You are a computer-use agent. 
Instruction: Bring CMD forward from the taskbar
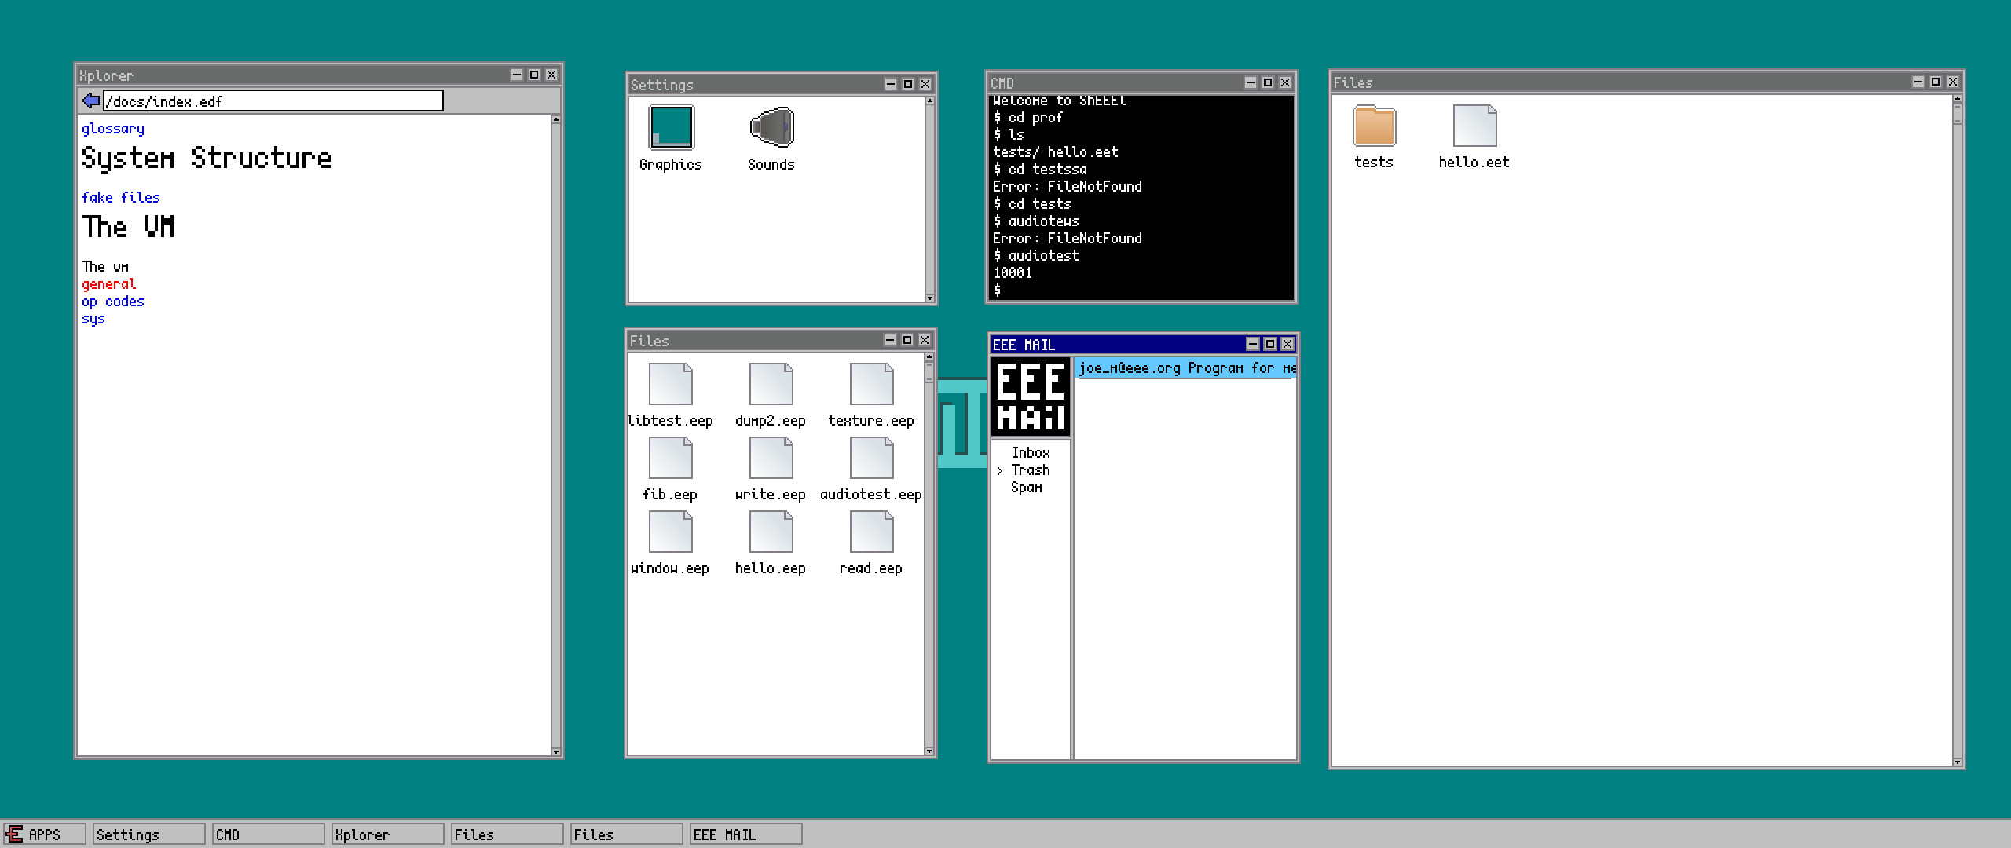pos(268,834)
